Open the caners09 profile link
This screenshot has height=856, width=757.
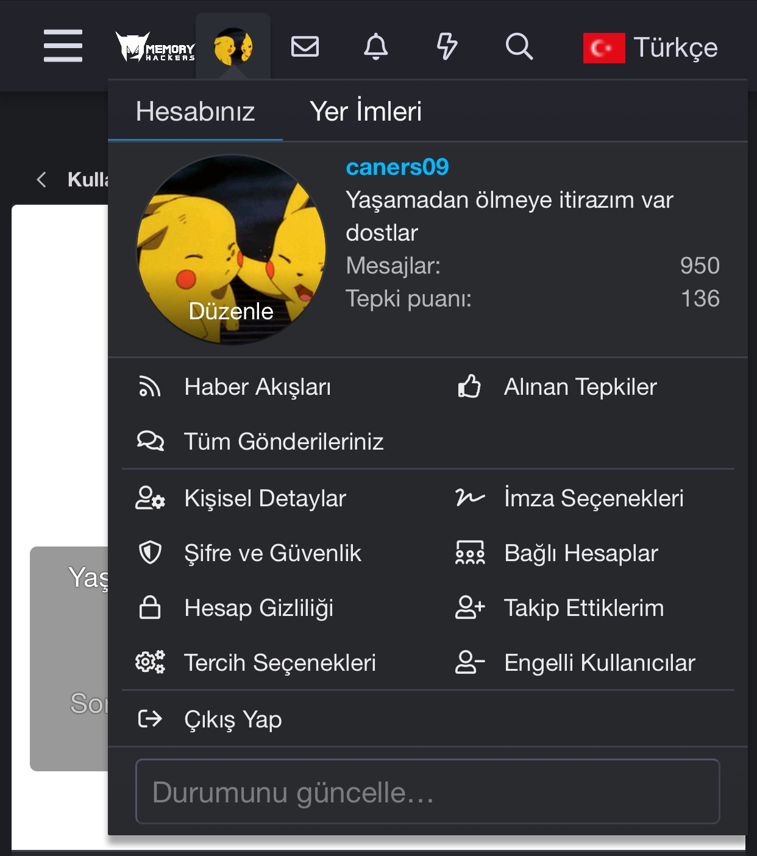pos(397,167)
